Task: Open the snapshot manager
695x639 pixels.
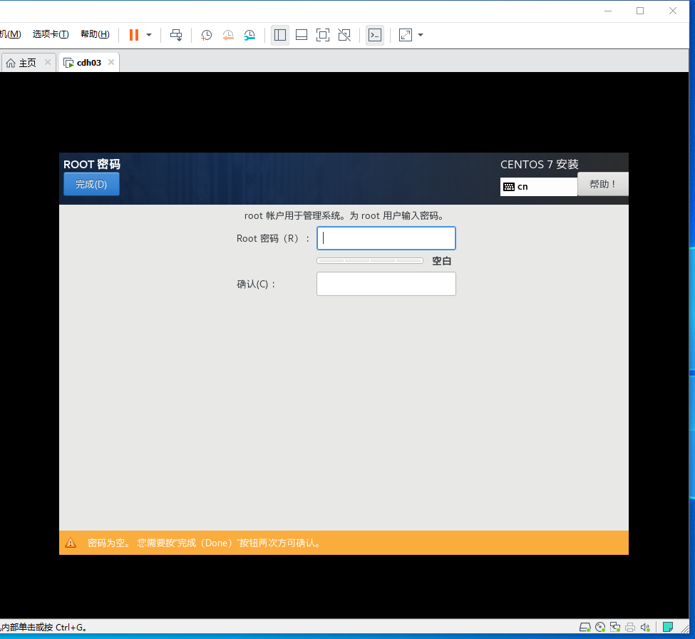Action: pos(249,35)
